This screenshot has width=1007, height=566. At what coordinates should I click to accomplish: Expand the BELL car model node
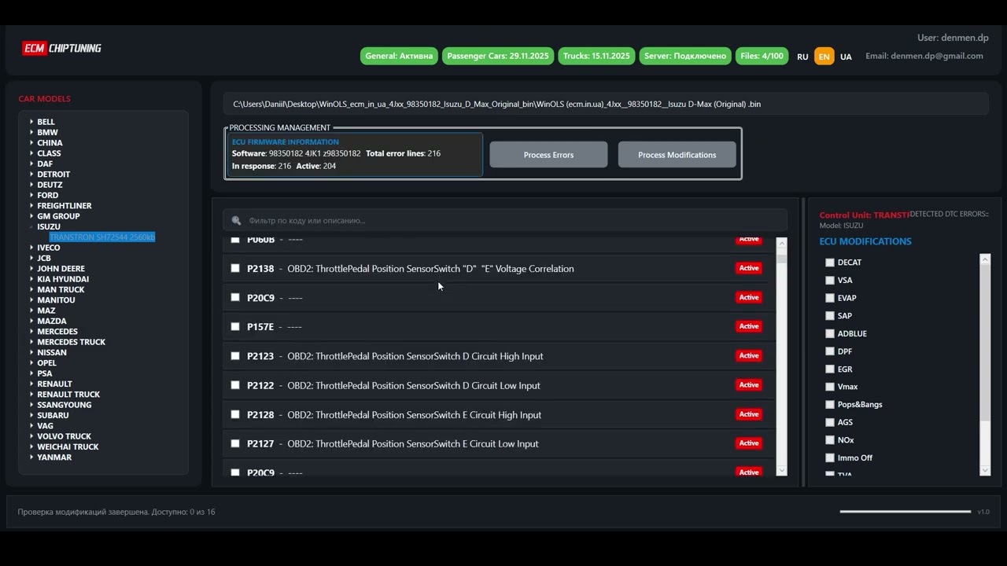tap(31, 122)
